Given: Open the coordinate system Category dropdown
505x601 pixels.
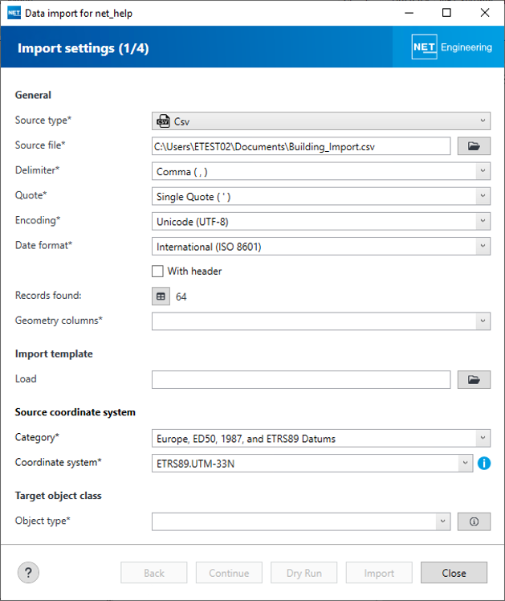Looking at the screenshot, I should [321, 439].
